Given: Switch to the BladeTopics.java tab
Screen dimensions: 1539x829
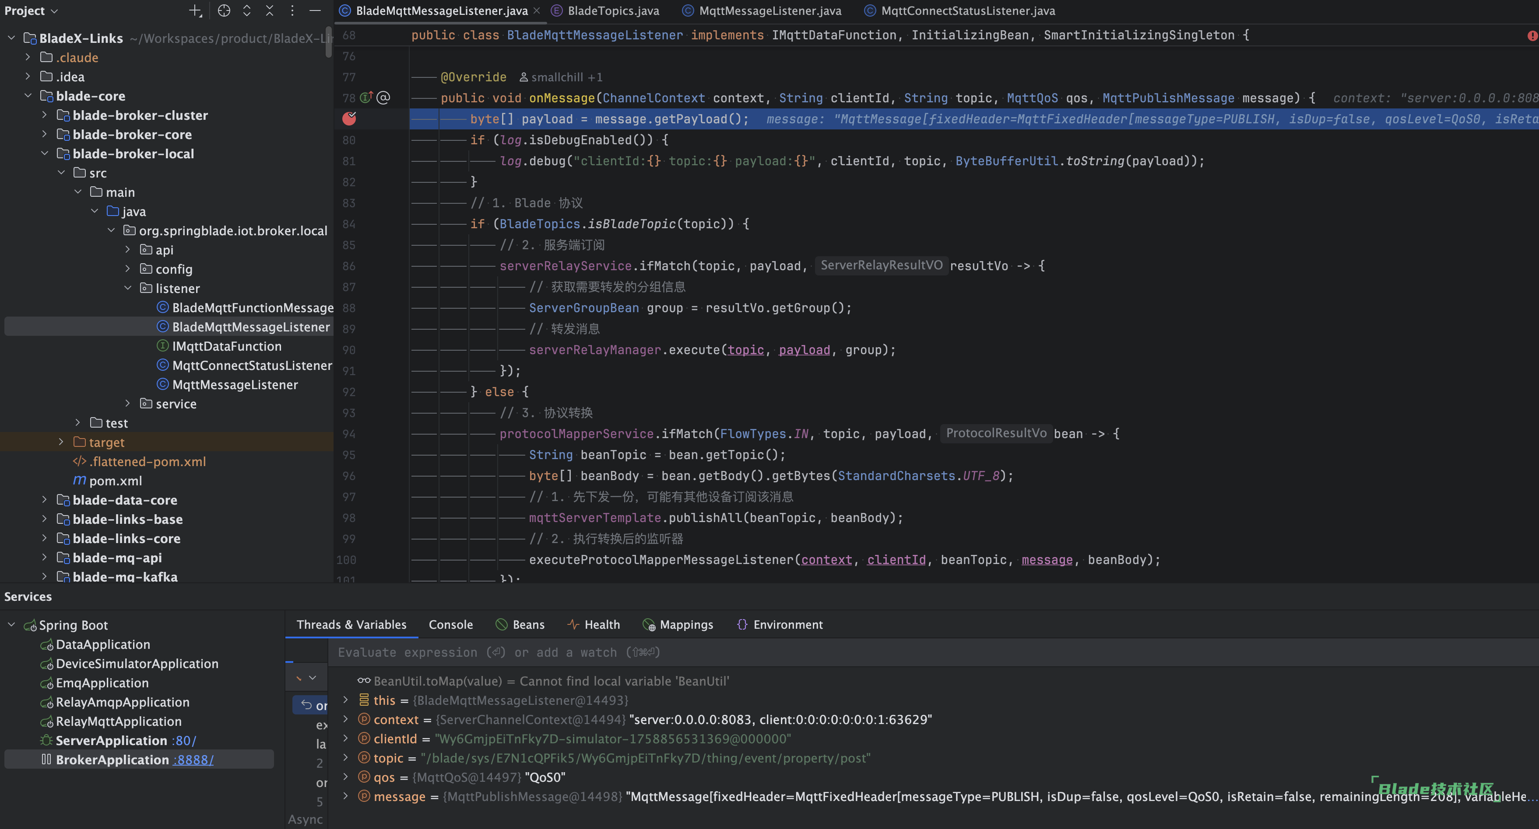Looking at the screenshot, I should tap(606, 11).
